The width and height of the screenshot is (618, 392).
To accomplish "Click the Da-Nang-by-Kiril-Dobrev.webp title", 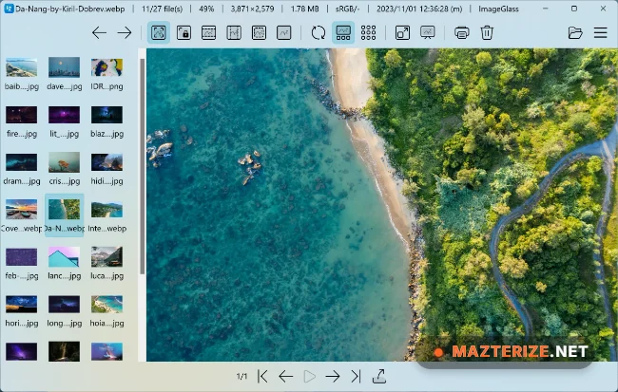I will coord(70,9).
